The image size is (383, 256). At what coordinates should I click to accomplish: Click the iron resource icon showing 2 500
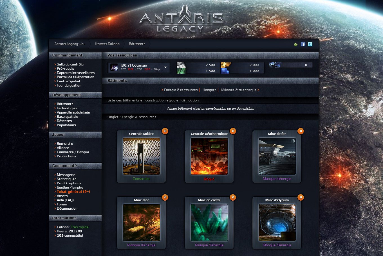pyautogui.click(x=182, y=65)
